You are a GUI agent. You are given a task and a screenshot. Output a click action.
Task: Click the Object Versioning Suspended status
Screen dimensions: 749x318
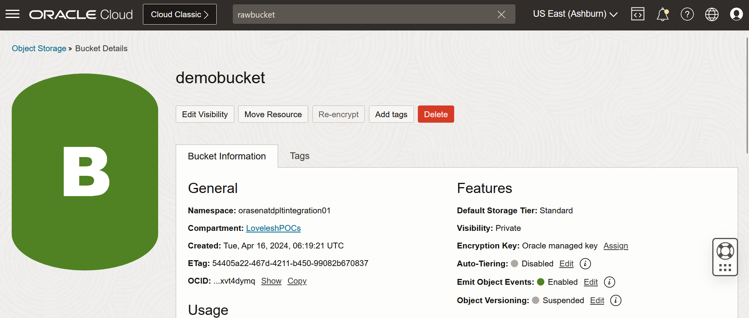click(x=558, y=300)
